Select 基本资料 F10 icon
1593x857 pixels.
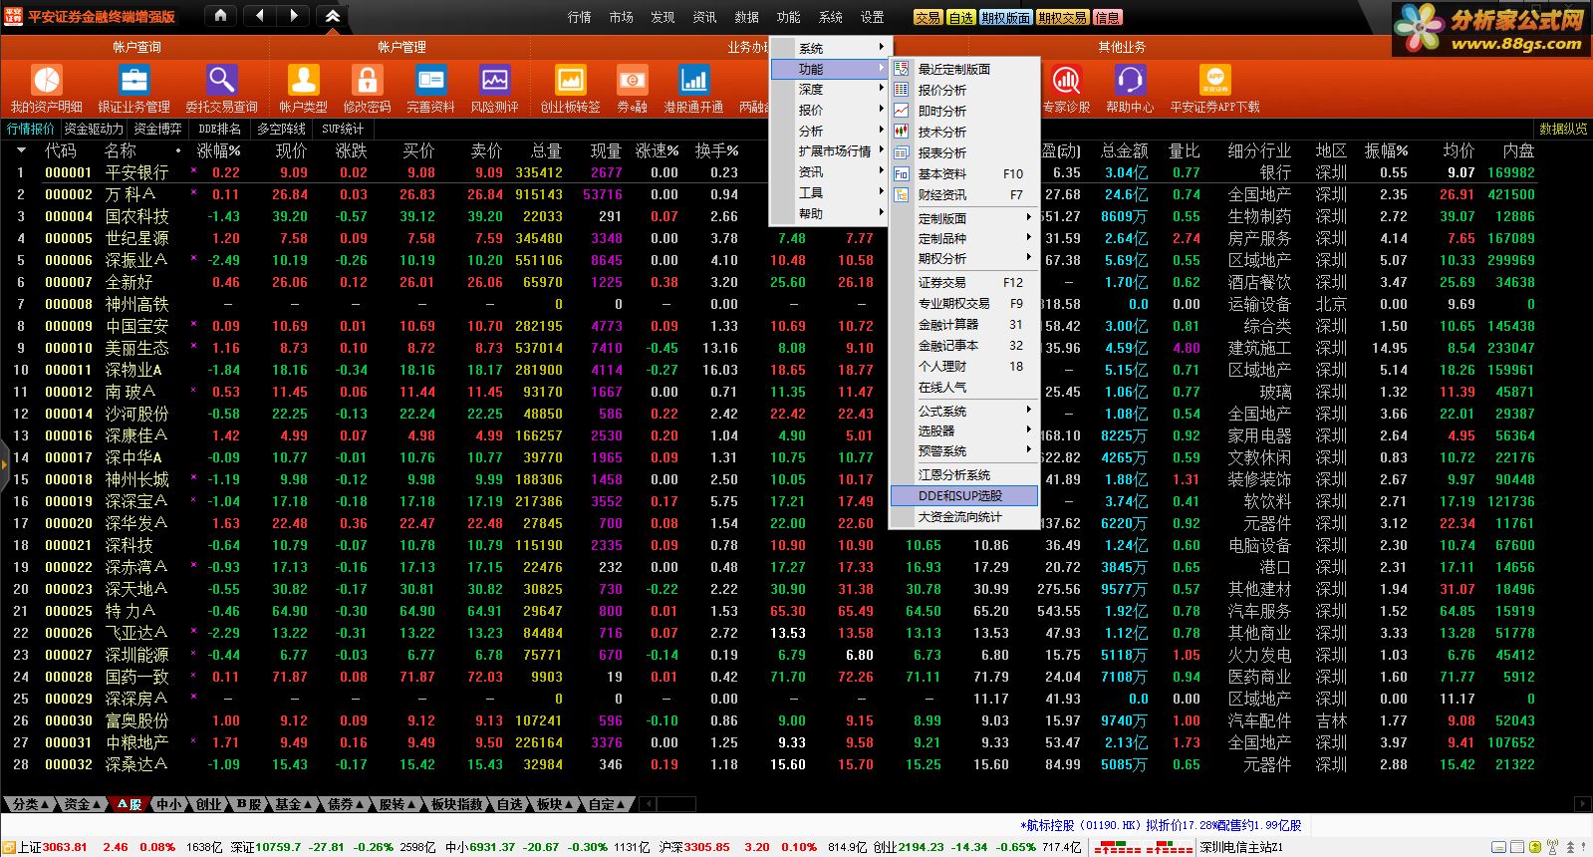(x=902, y=173)
